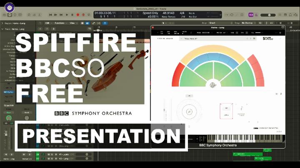Image resolution: width=300 pixels, height=168 pixels.
Task: Open the Toolbar toggle icon
Action: pyautogui.click(x=20, y=15)
